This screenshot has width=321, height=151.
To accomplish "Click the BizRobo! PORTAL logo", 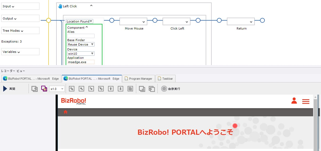I will (74, 101).
